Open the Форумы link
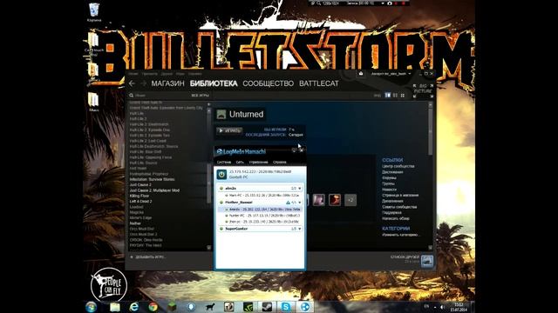 tap(389, 177)
